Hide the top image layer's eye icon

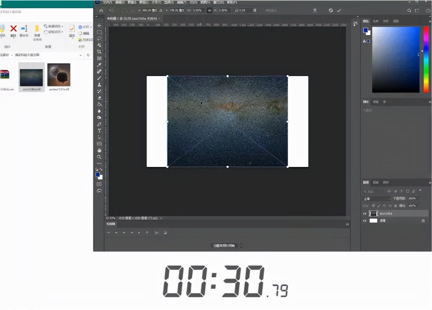[x=365, y=213]
